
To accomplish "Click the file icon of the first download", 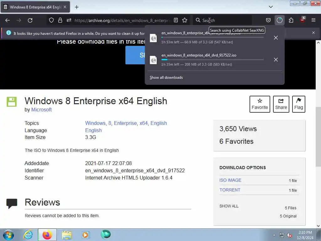I will 153,38.
